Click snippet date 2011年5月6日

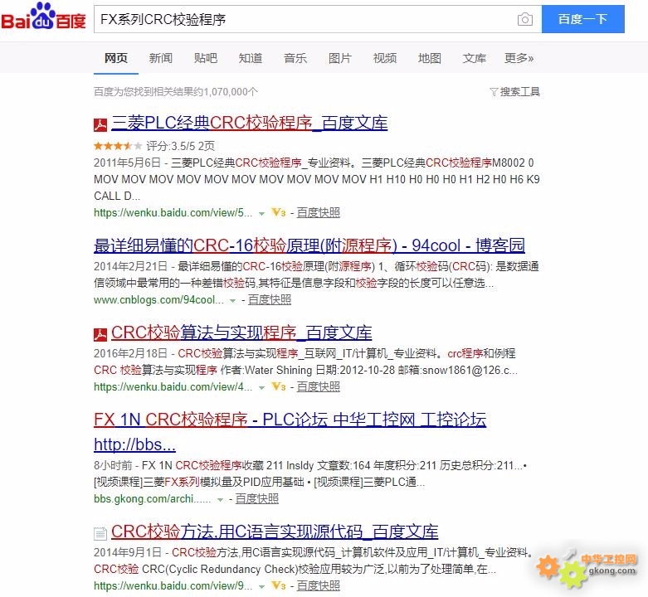tap(127, 163)
